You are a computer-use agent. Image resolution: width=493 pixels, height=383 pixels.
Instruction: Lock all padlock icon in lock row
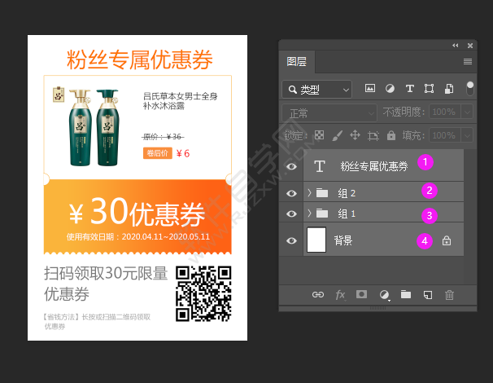(x=391, y=135)
